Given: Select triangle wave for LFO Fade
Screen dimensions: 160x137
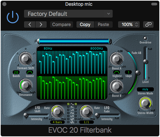Looking at the screenshot, I should coord(76,104).
